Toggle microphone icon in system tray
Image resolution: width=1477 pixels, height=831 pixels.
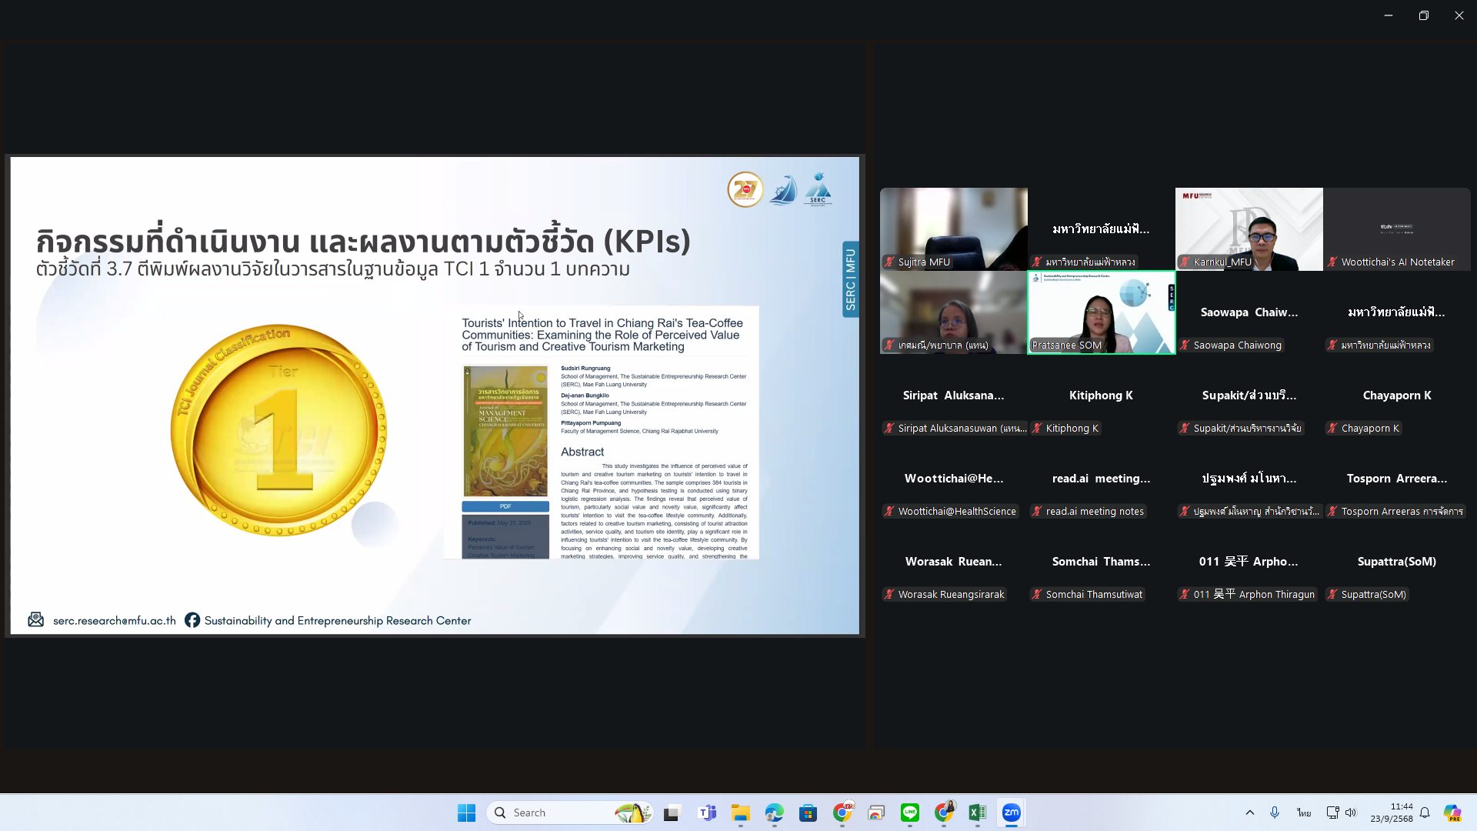(1275, 813)
